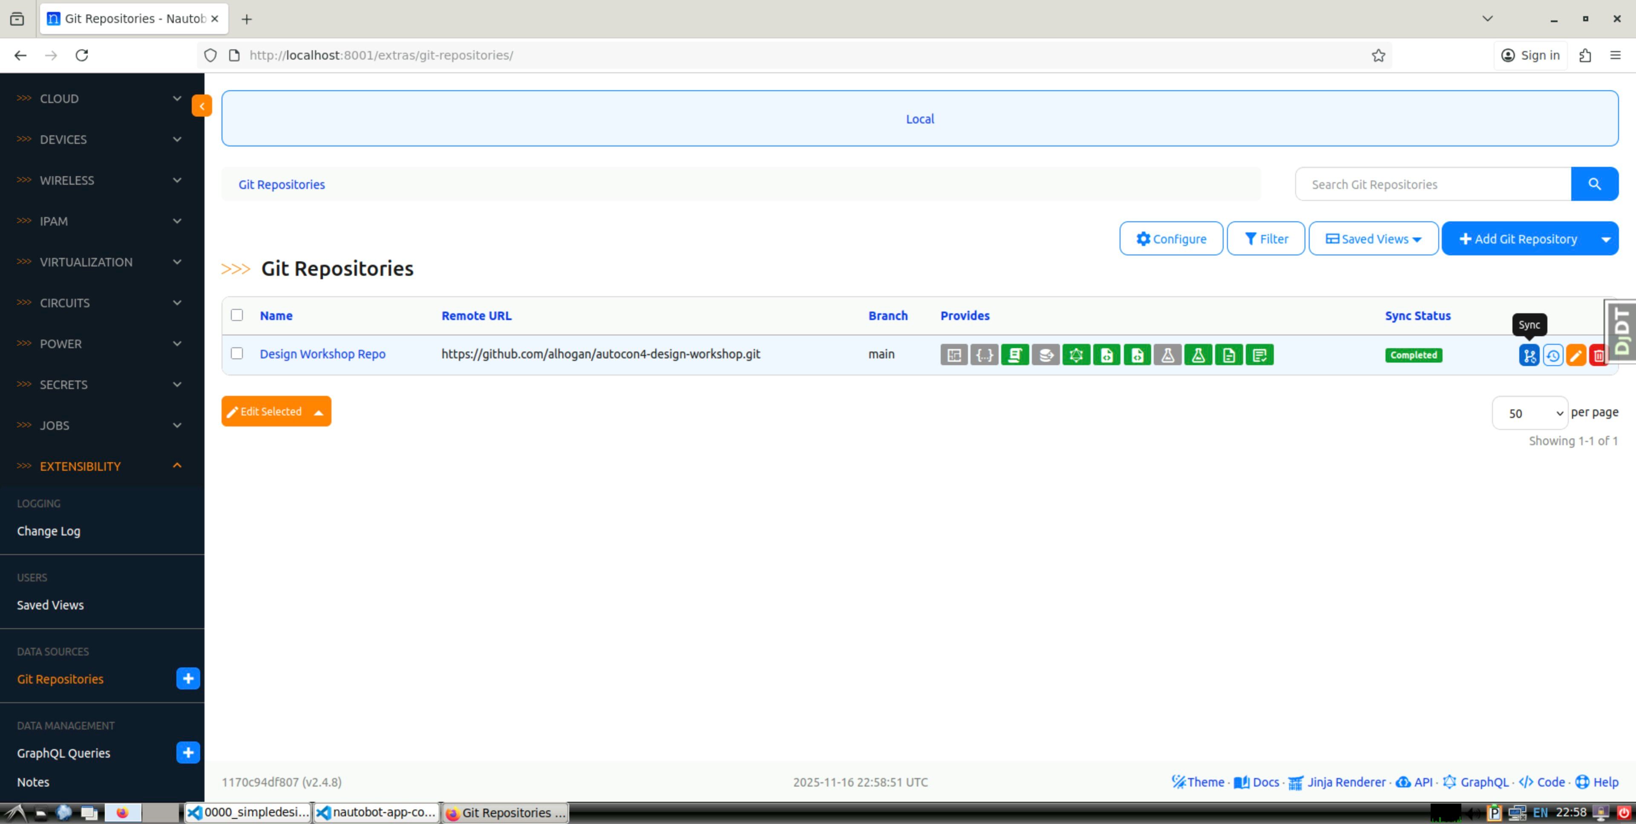The width and height of the screenshot is (1636, 824).
Task: Click plus icon next to GraphQL Queries
Action: [188, 753]
